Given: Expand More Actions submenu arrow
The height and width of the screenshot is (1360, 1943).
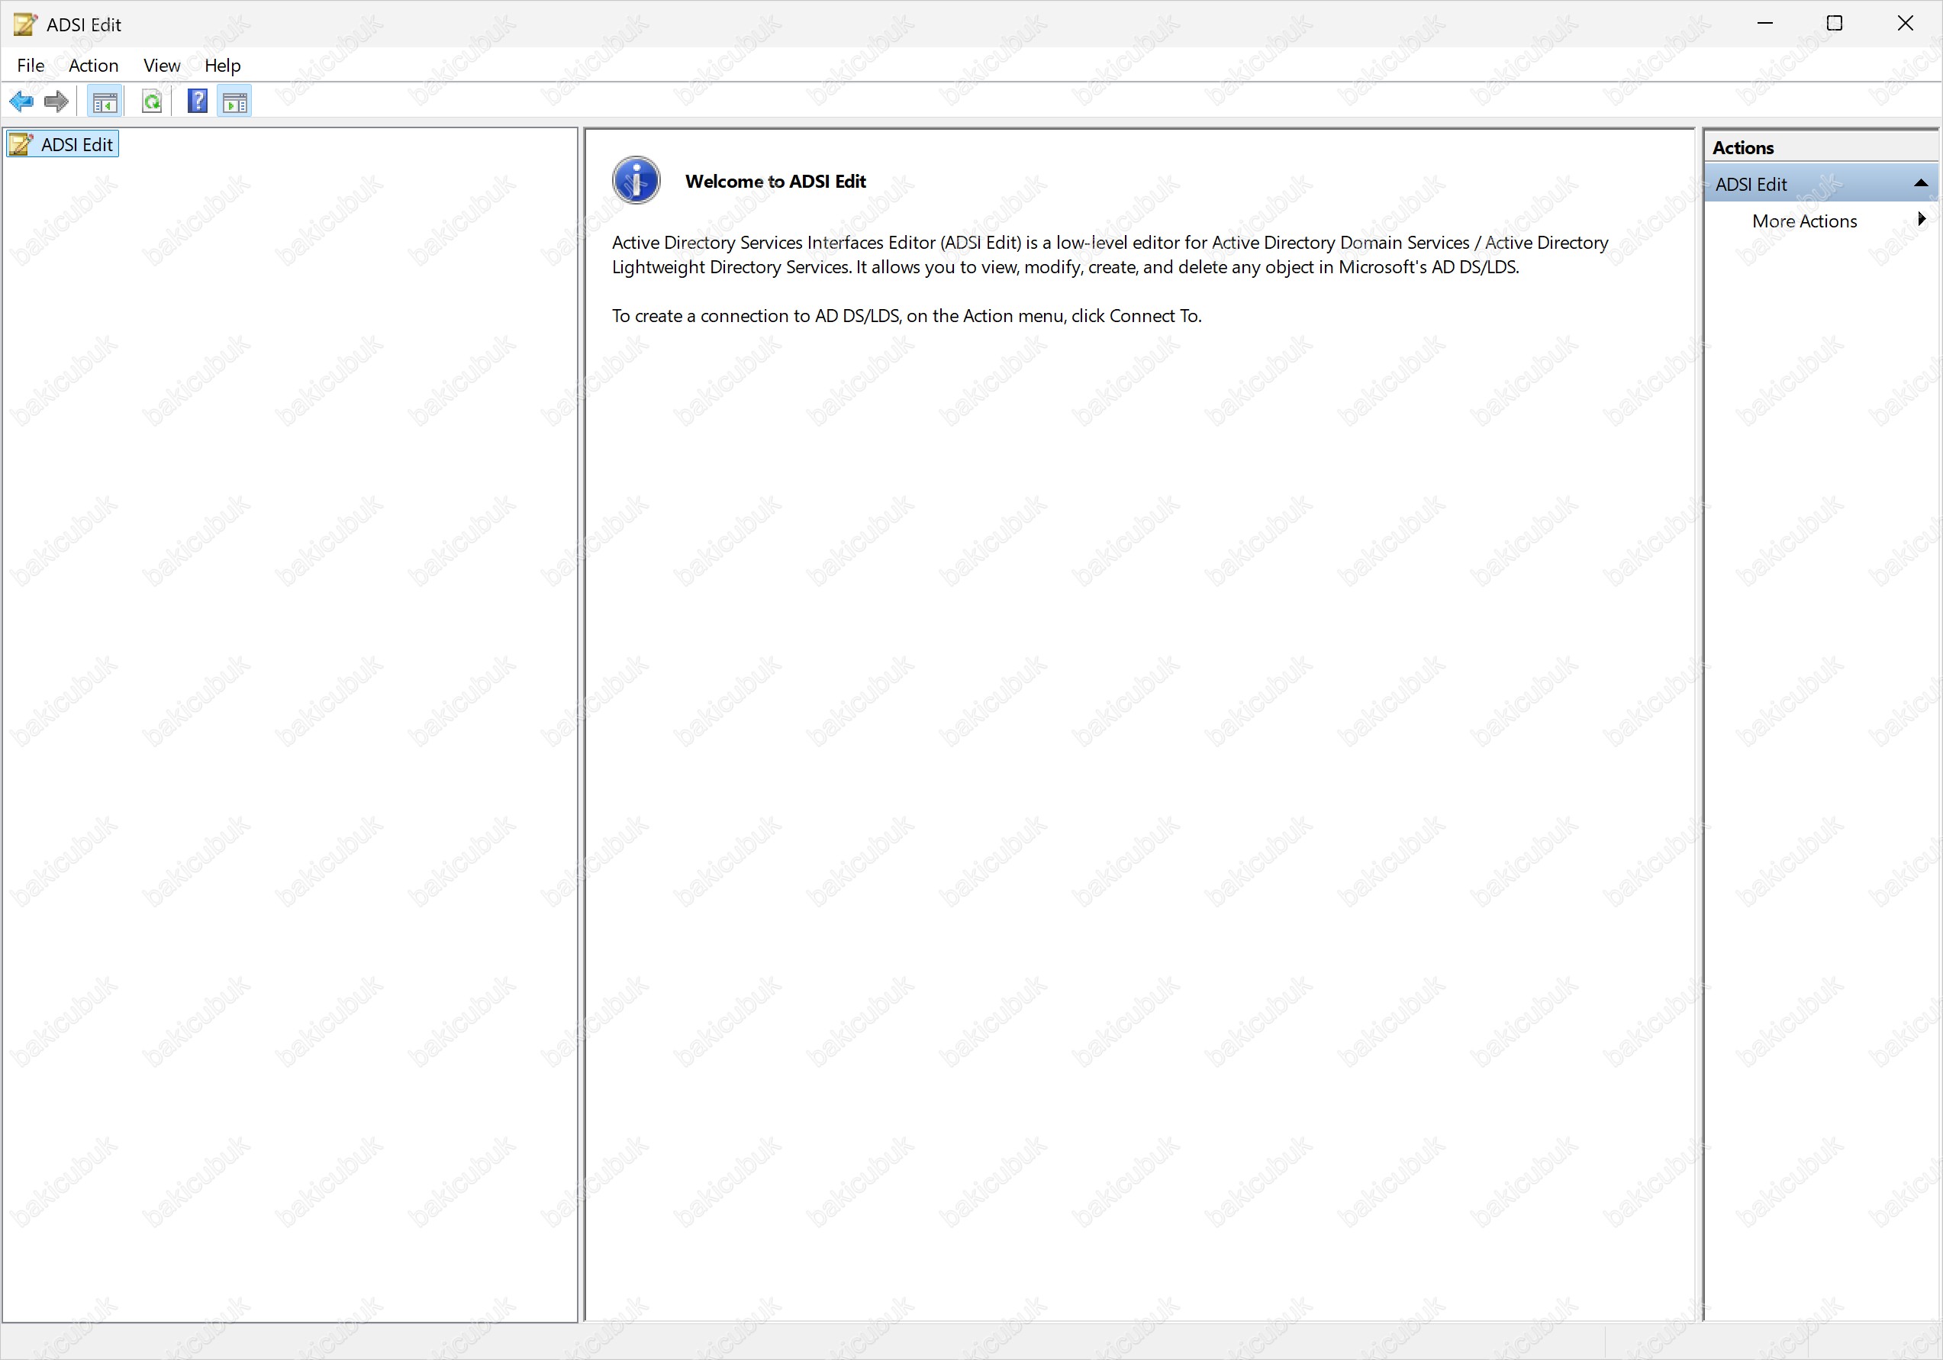Looking at the screenshot, I should coord(1922,220).
